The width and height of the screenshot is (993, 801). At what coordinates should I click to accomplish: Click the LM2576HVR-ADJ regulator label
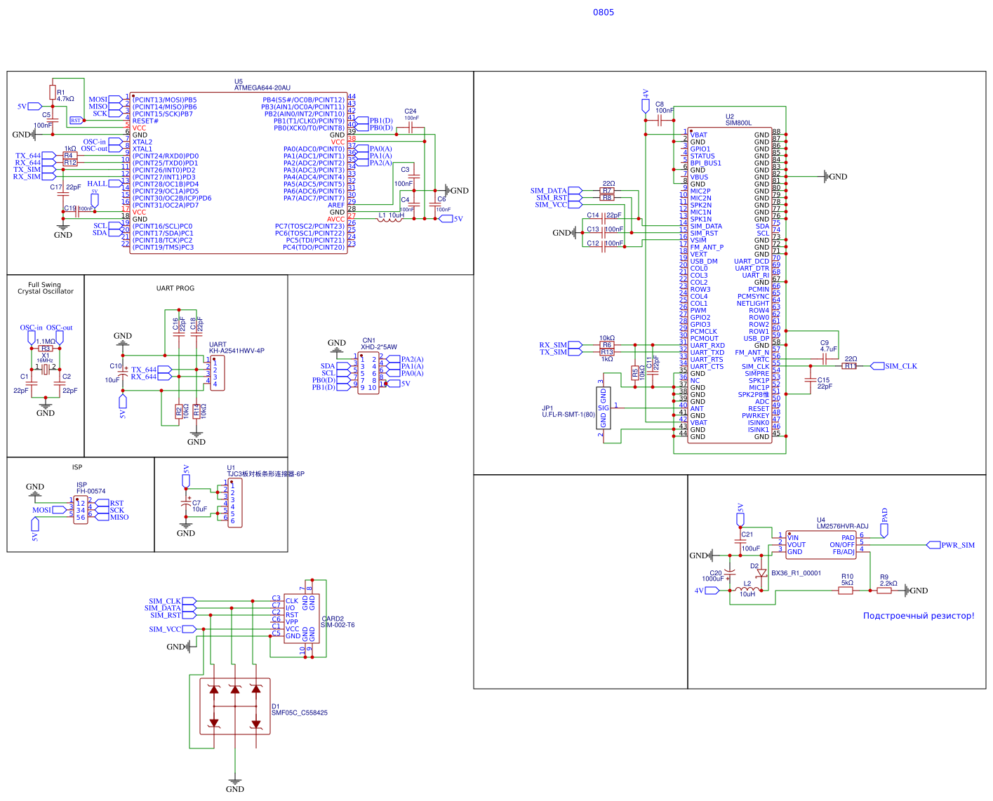click(842, 526)
